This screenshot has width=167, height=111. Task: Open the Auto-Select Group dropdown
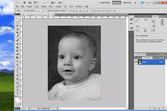tap(40, 11)
